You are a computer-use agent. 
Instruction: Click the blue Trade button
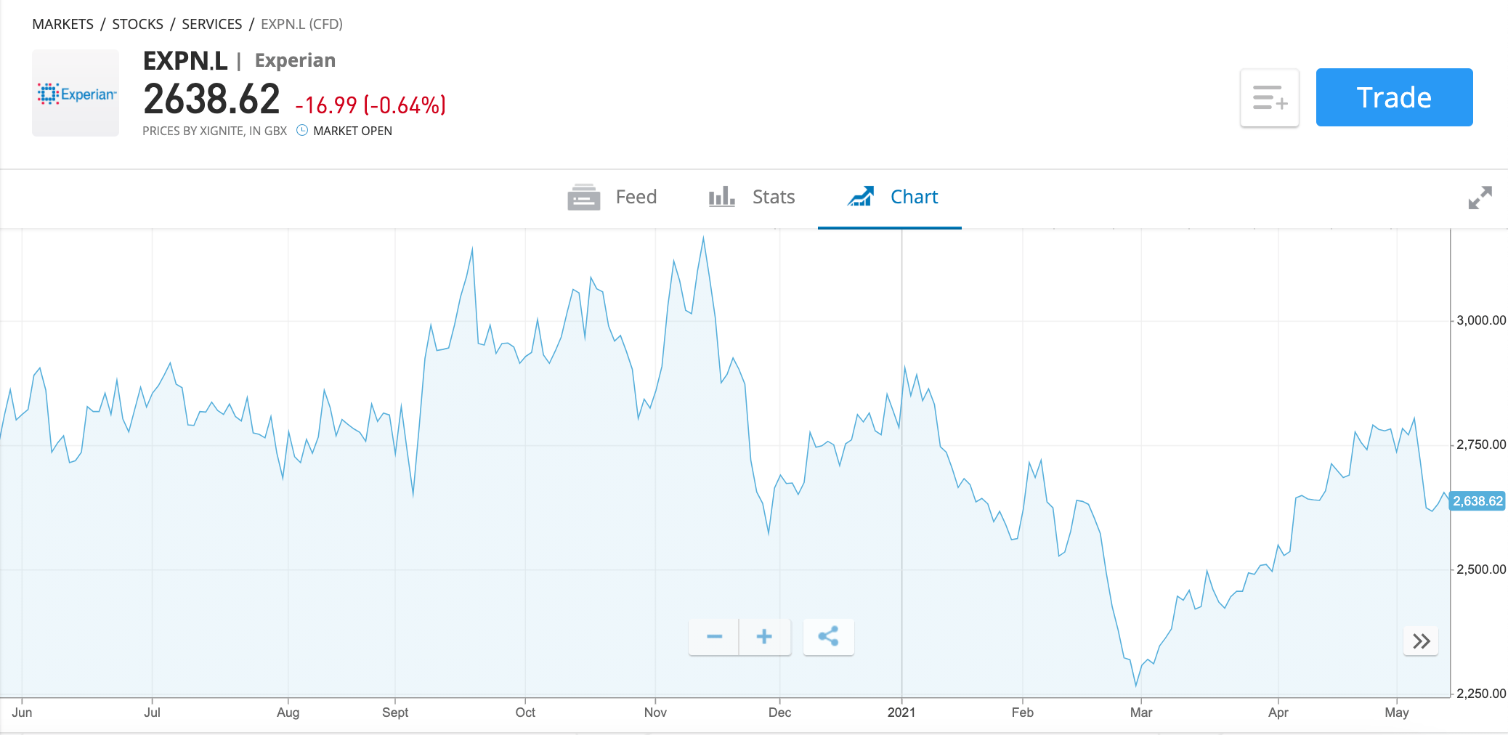point(1394,97)
